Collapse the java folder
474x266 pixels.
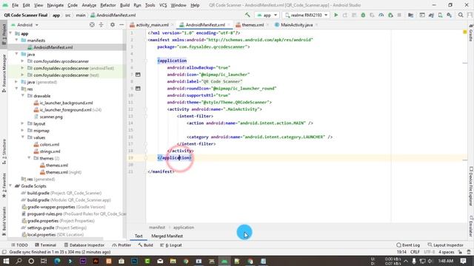[x=17, y=54]
